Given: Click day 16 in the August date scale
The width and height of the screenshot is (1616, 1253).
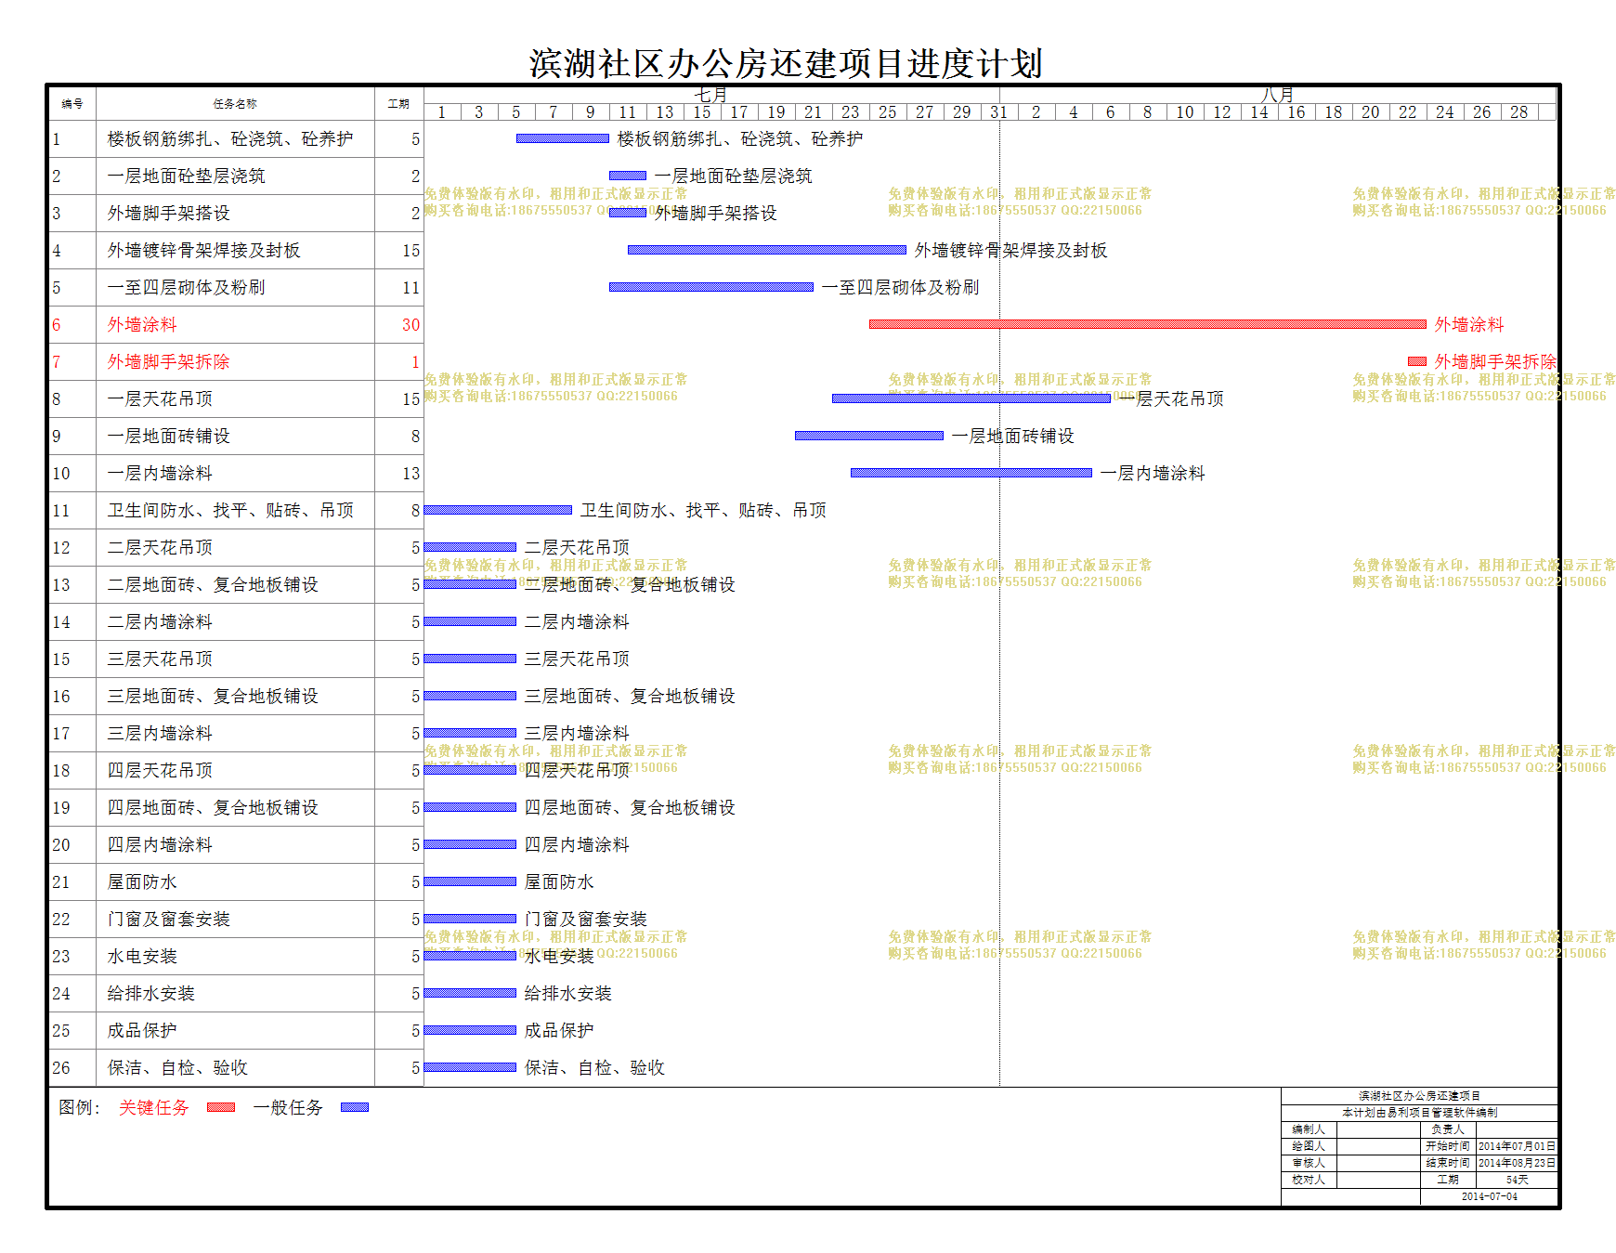Looking at the screenshot, I should click(1297, 112).
